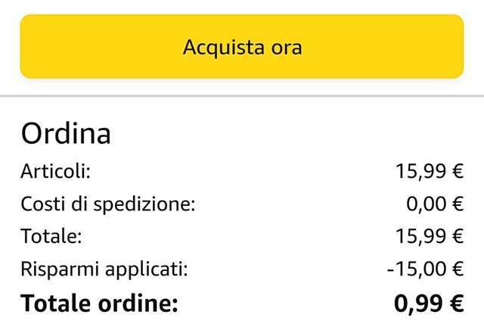
Task: Select the bold Totale ordine label
Action: point(99,304)
